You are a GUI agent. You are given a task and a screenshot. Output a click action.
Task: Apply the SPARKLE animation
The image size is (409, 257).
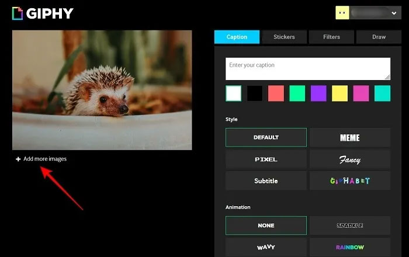[350, 225]
